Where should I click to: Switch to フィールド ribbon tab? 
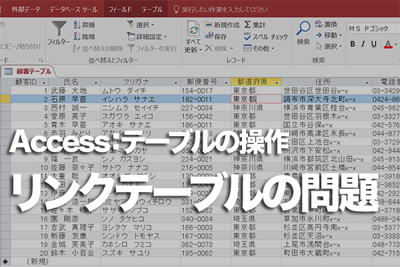click(x=120, y=9)
